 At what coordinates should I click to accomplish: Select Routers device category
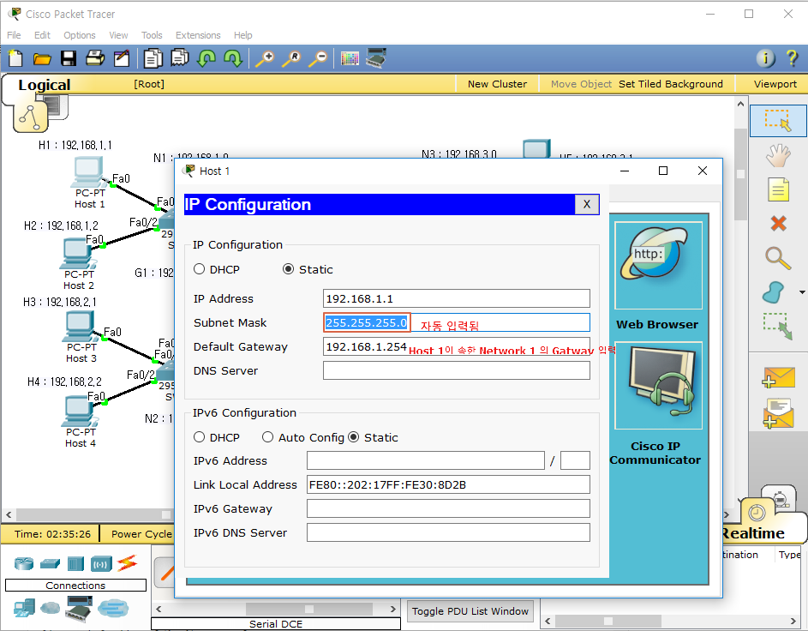24,563
